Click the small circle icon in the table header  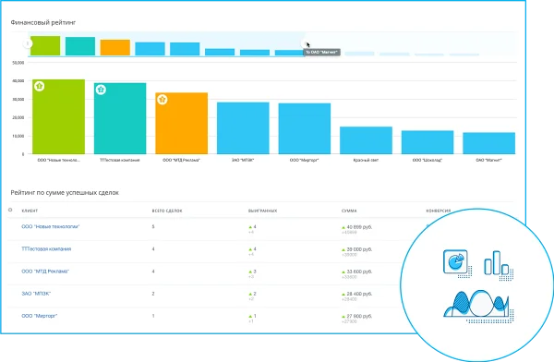[10, 210]
